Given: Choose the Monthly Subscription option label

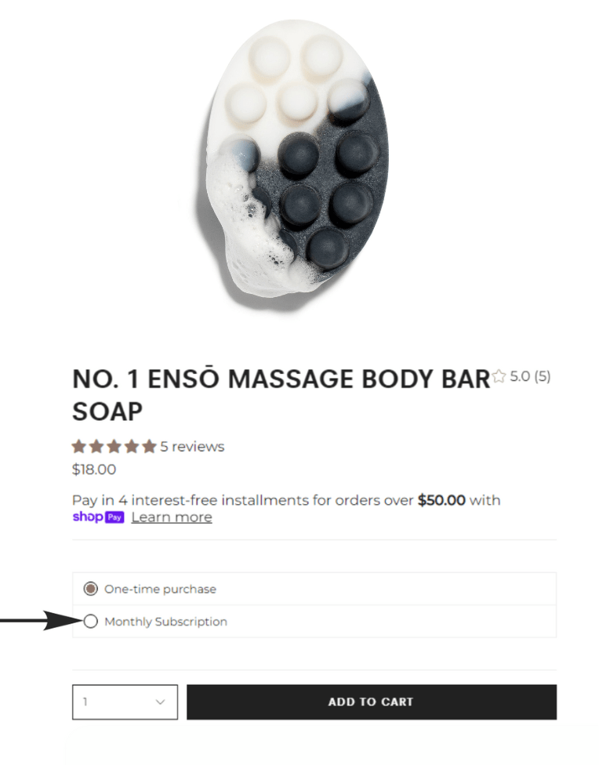Looking at the screenshot, I should tap(166, 622).
